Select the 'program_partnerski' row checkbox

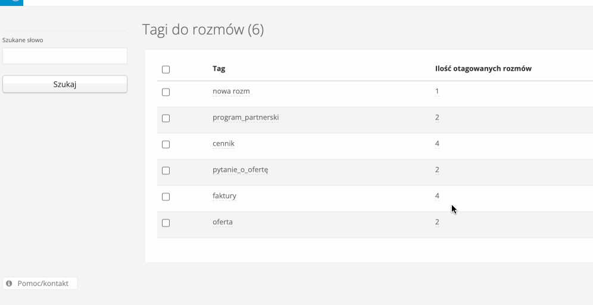tap(166, 118)
